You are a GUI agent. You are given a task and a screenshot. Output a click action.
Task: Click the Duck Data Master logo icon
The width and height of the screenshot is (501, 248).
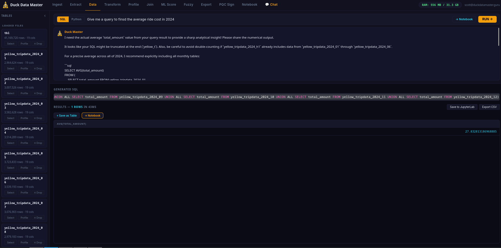[5, 5]
